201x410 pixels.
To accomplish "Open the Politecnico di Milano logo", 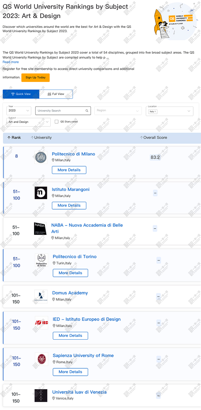I will tap(41, 157).
